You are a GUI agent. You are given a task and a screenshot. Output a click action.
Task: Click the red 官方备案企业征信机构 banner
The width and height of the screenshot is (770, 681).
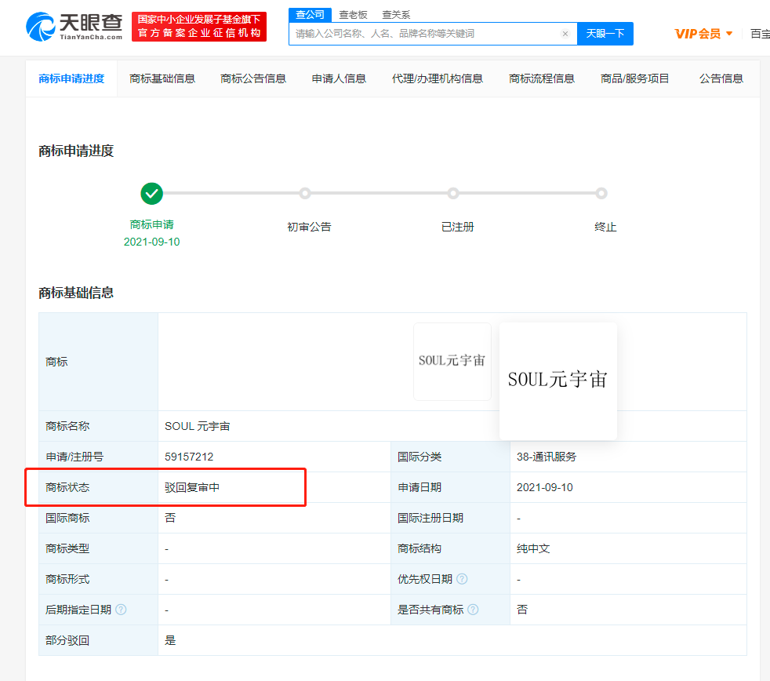(x=199, y=27)
